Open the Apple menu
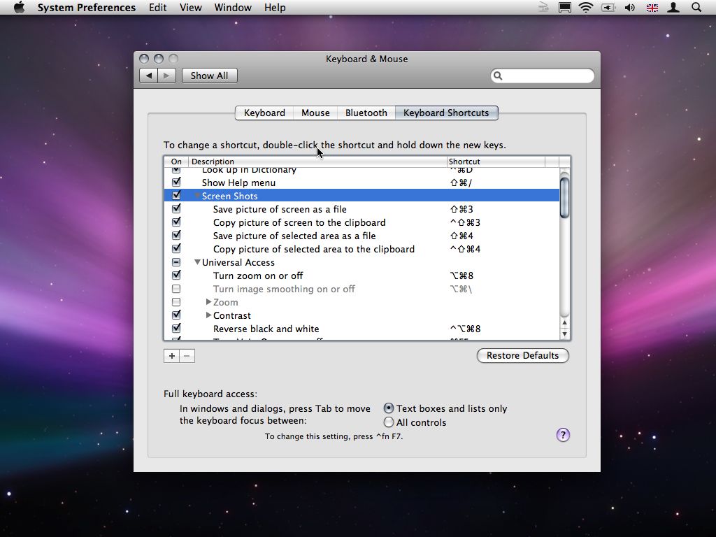 click(19, 7)
